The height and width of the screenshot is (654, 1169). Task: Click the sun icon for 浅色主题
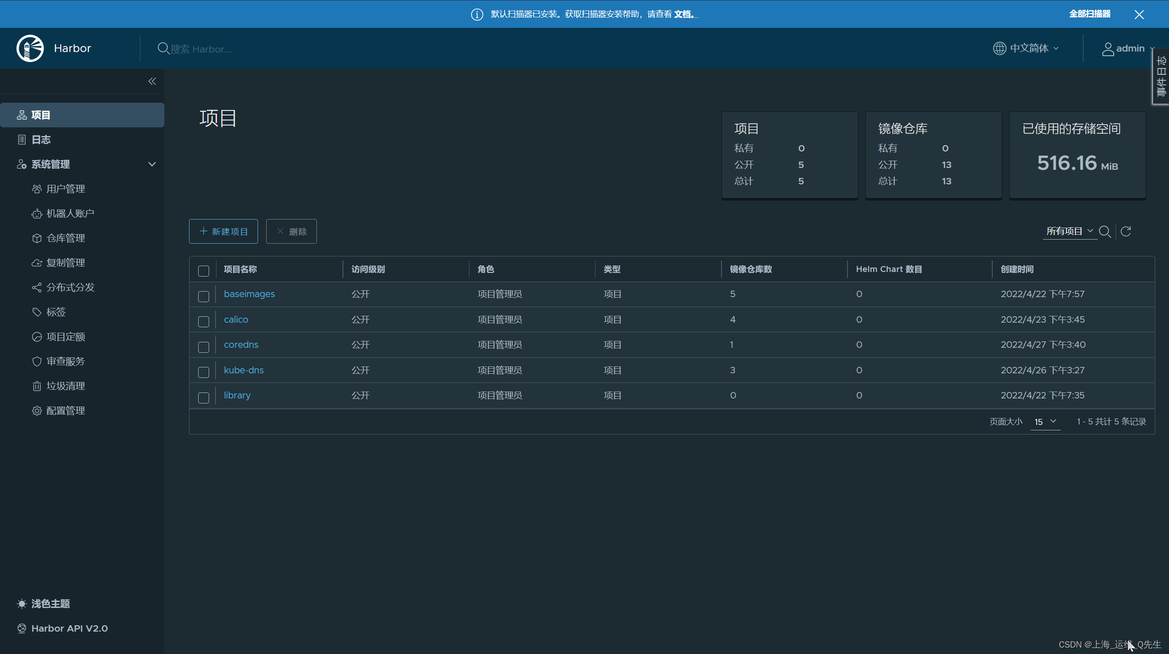pos(22,604)
